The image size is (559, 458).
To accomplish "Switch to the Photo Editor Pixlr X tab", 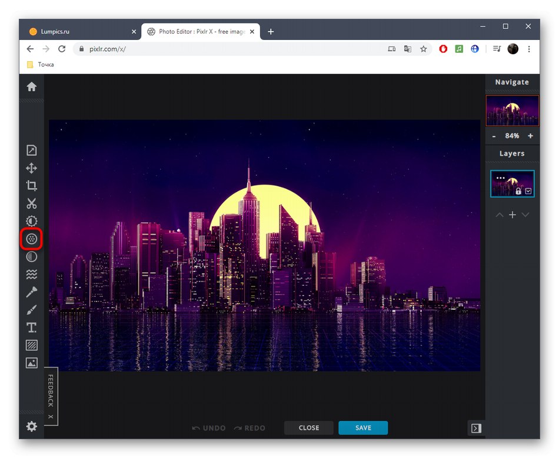I will tap(201, 31).
